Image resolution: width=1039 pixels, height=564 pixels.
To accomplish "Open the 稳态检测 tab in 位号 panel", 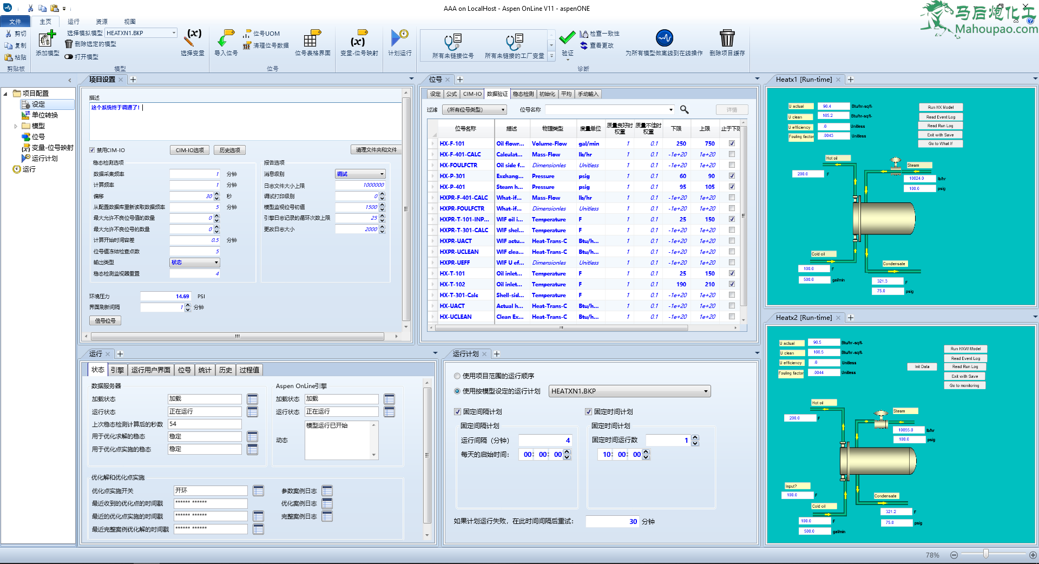I will [523, 94].
